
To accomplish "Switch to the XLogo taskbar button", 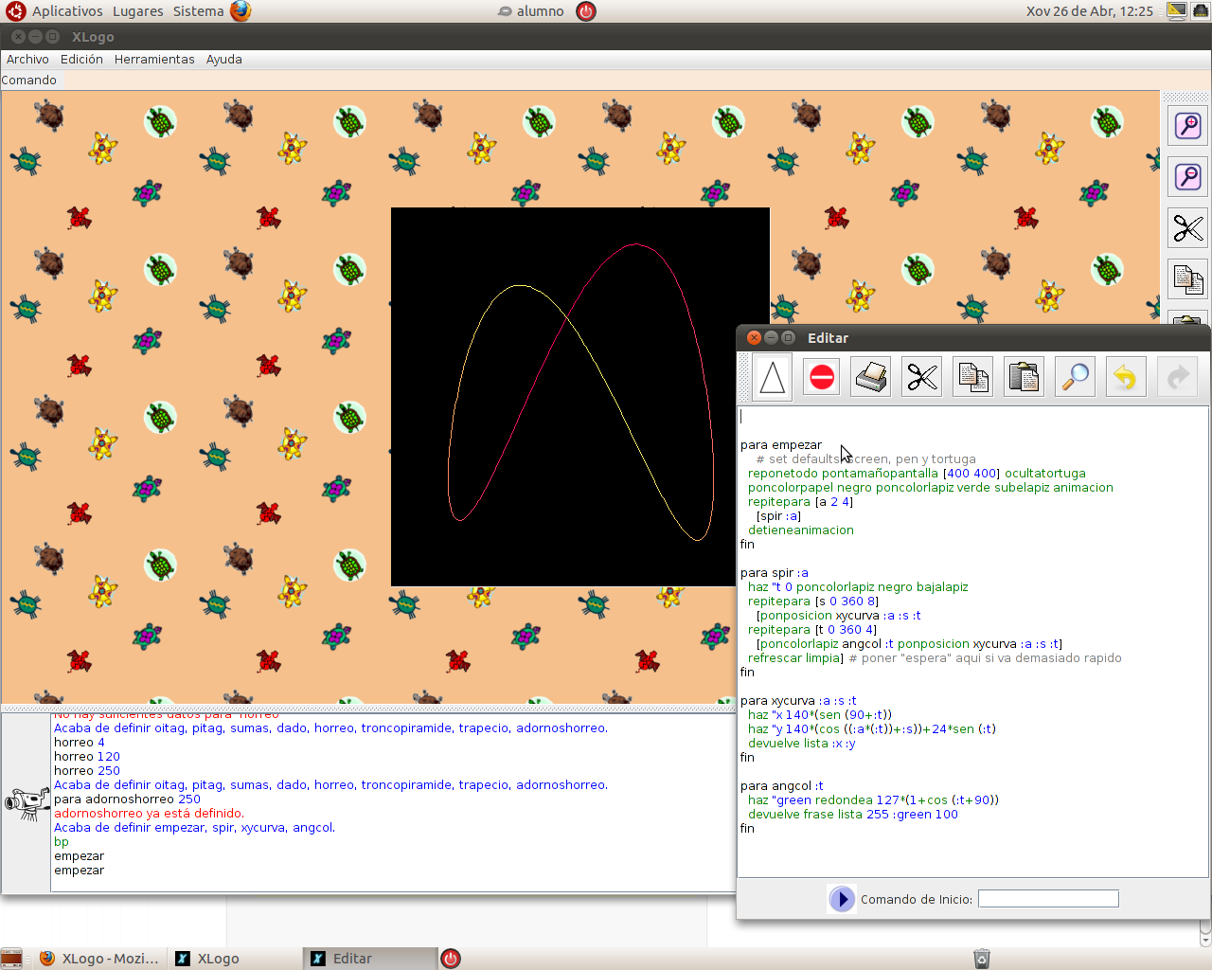I will (235, 959).
